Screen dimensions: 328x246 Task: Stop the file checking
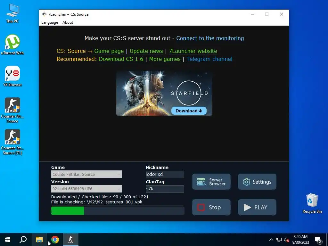pyautogui.click(x=211, y=207)
